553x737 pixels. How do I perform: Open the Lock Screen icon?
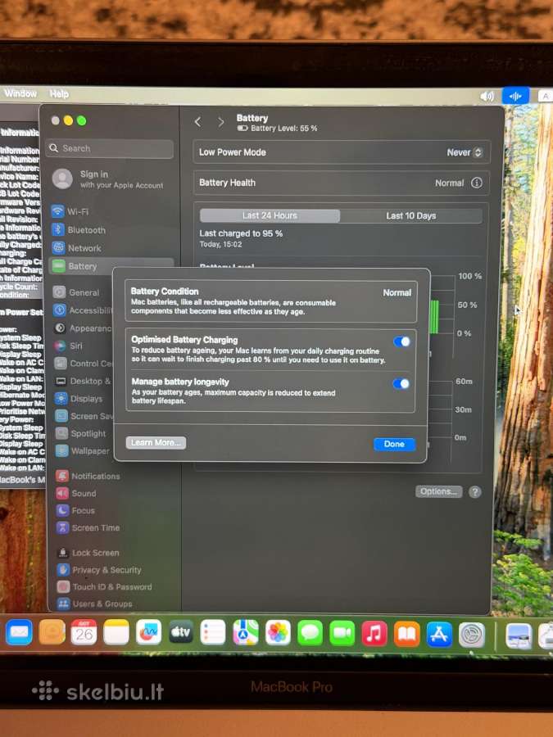63,553
